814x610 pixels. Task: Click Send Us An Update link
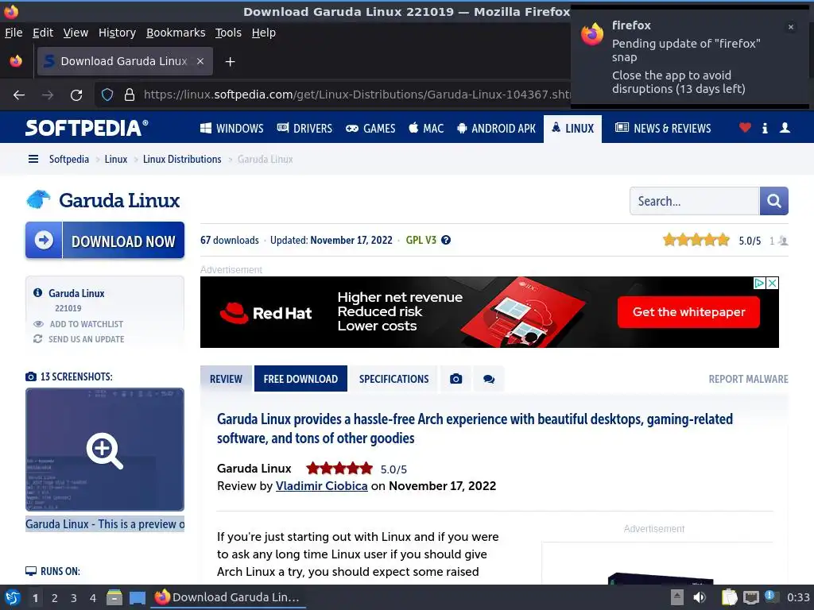click(79, 339)
